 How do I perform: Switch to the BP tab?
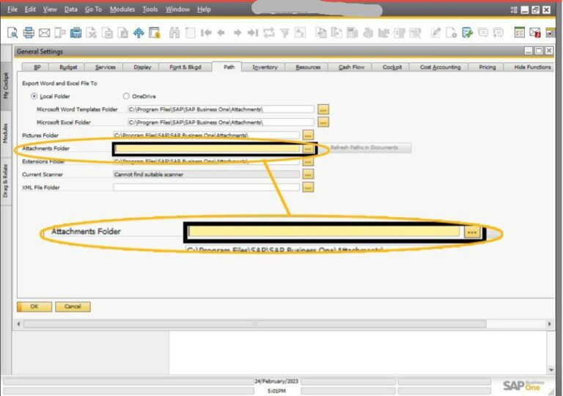(x=37, y=67)
